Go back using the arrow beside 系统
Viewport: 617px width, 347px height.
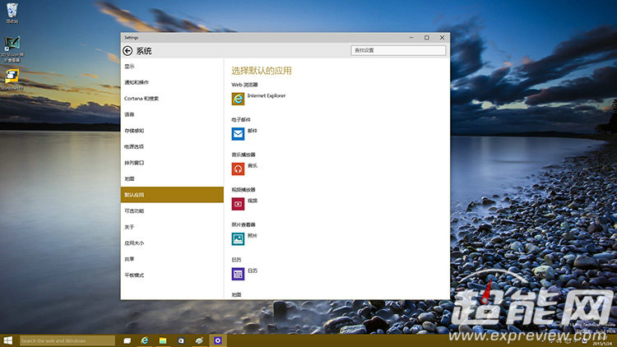click(128, 51)
